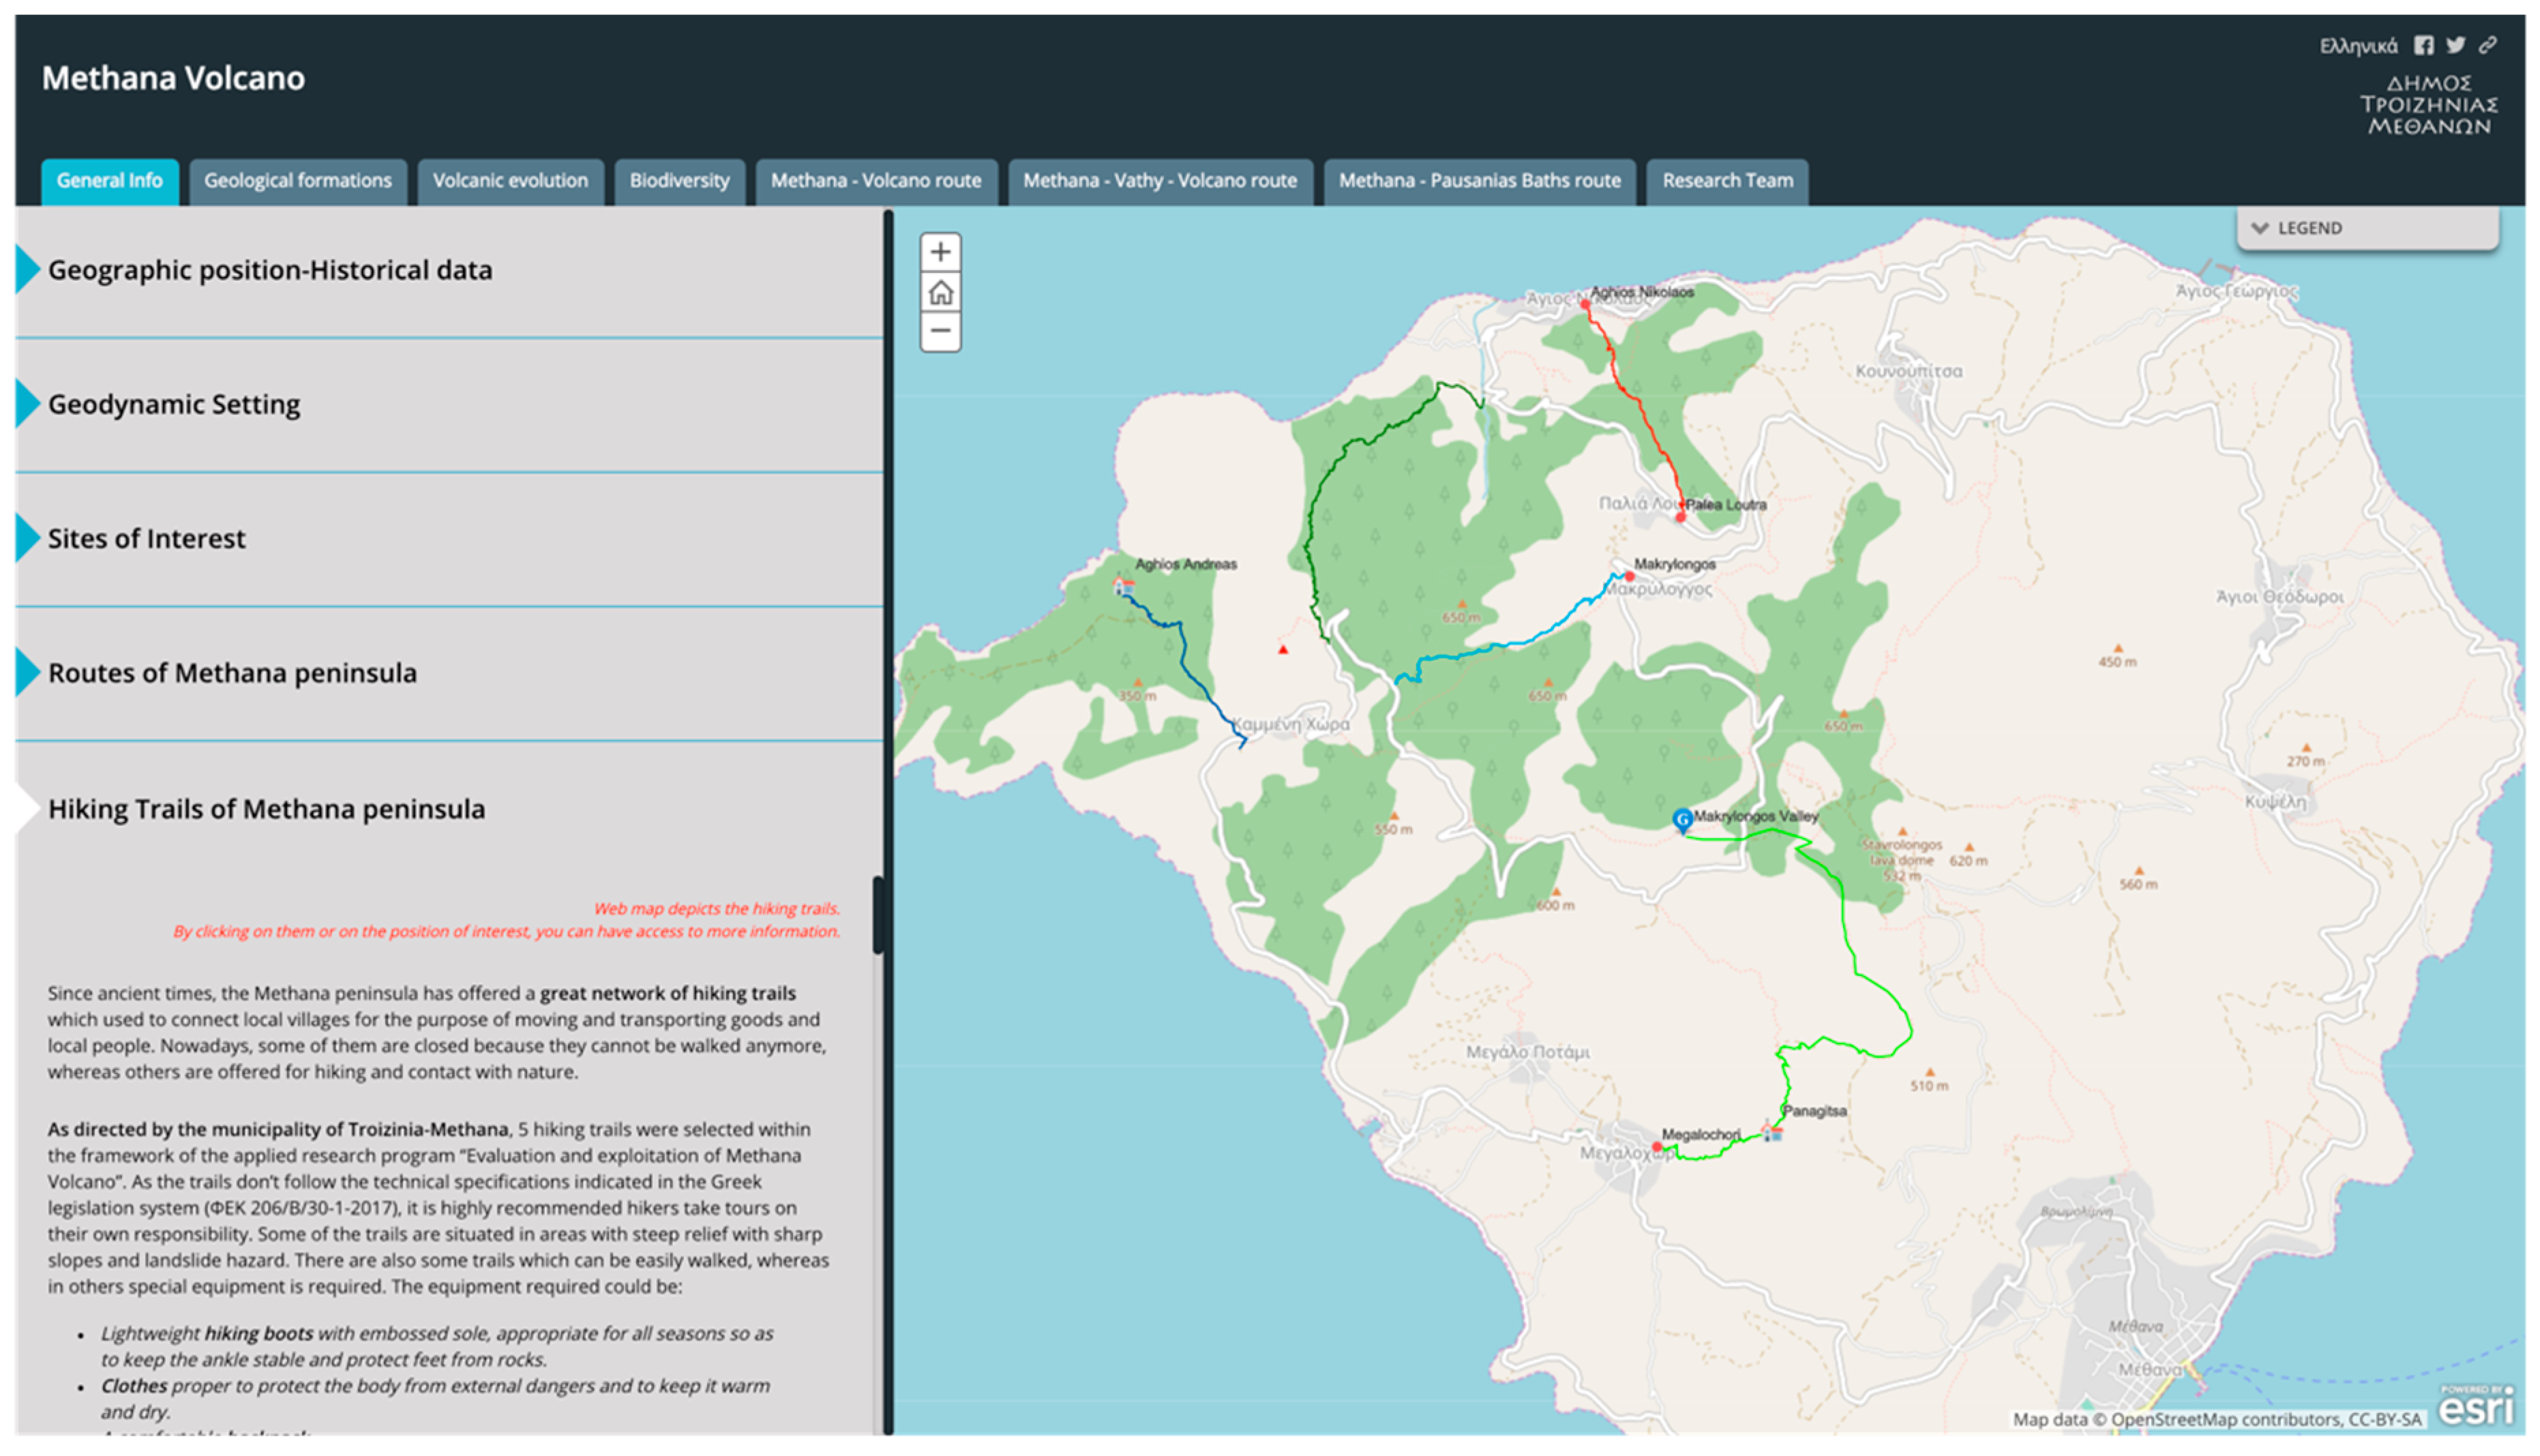Open the Research Team tab
This screenshot has height=1456, width=2540.
[1727, 181]
